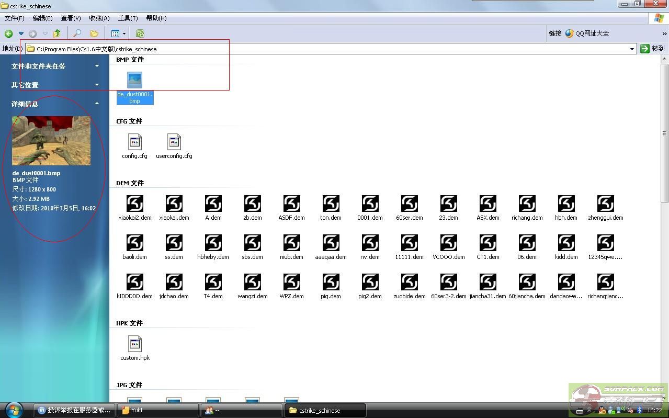
Task: Click the green Back navigation arrow
Action: tap(9, 33)
